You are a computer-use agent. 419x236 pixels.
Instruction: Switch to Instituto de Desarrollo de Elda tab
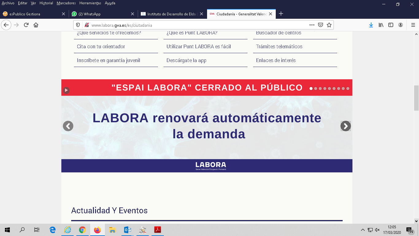pyautogui.click(x=172, y=14)
